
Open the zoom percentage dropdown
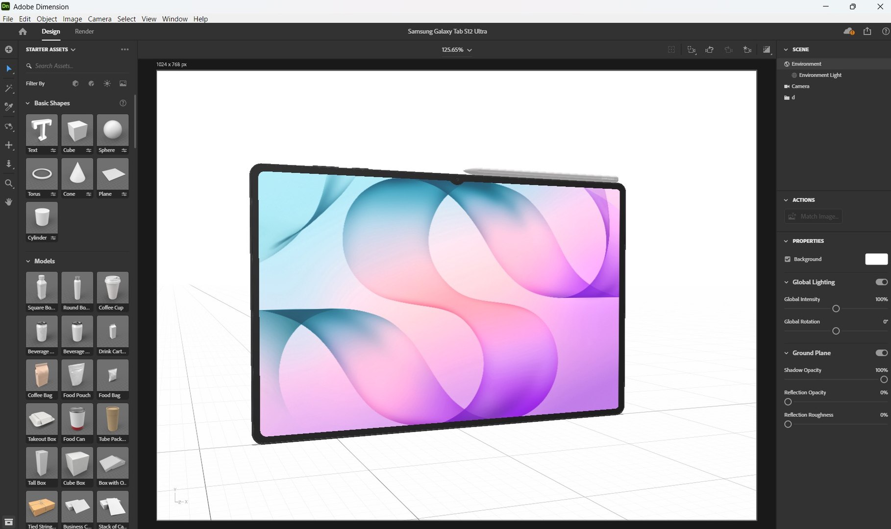(456, 50)
